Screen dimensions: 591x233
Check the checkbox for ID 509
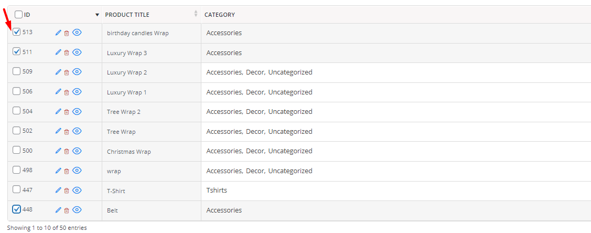[17, 71]
